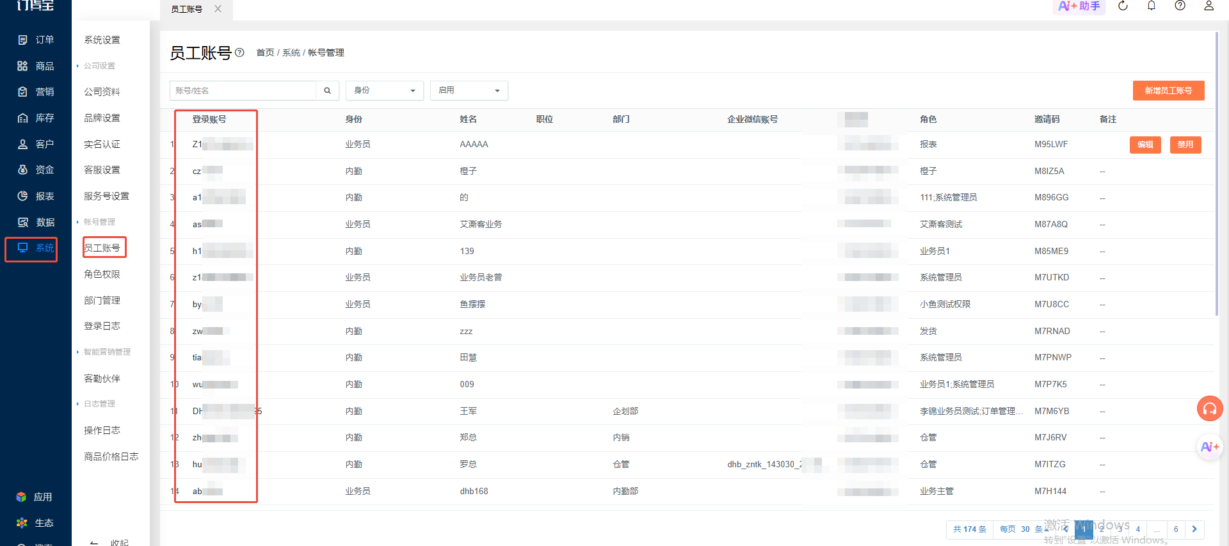Open the 资金 funds section icon
The width and height of the screenshot is (1229, 546).
pyautogui.click(x=22, y=170)
